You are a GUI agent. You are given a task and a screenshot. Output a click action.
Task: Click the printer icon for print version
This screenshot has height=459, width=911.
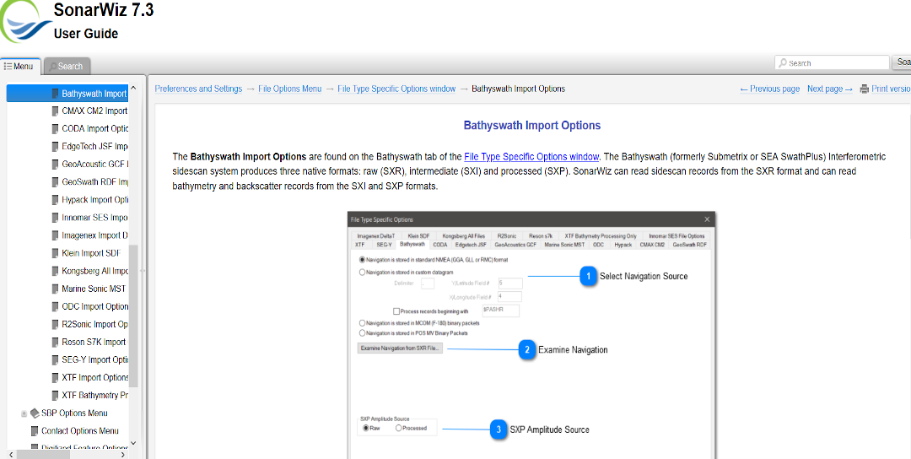[x=864, y=89]
